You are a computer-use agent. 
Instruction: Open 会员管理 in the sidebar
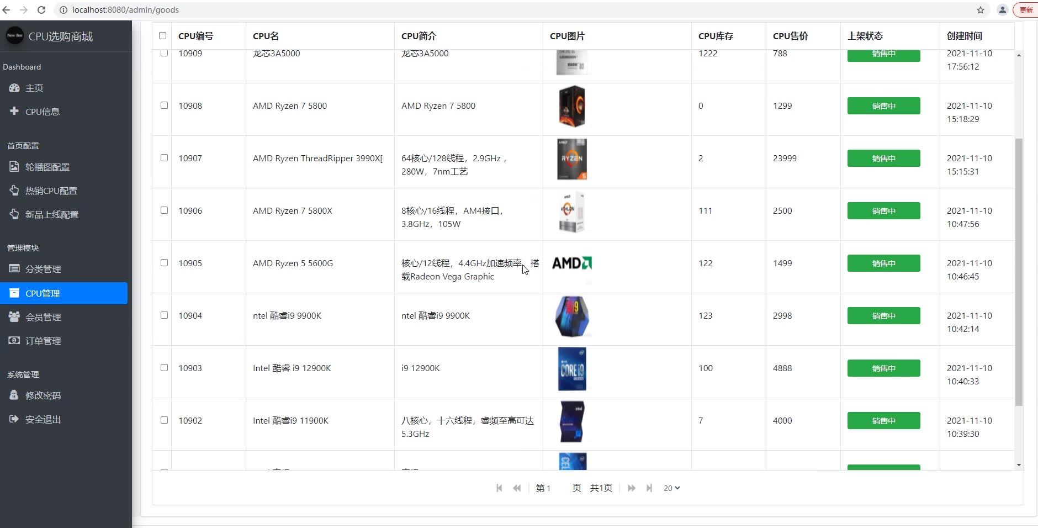pos(43,317)
